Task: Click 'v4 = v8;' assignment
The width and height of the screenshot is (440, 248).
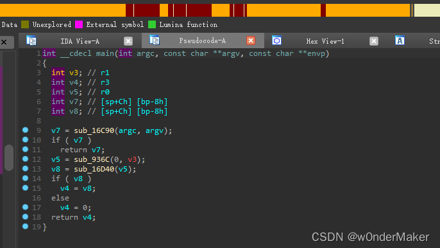Action: click(78, 188)
